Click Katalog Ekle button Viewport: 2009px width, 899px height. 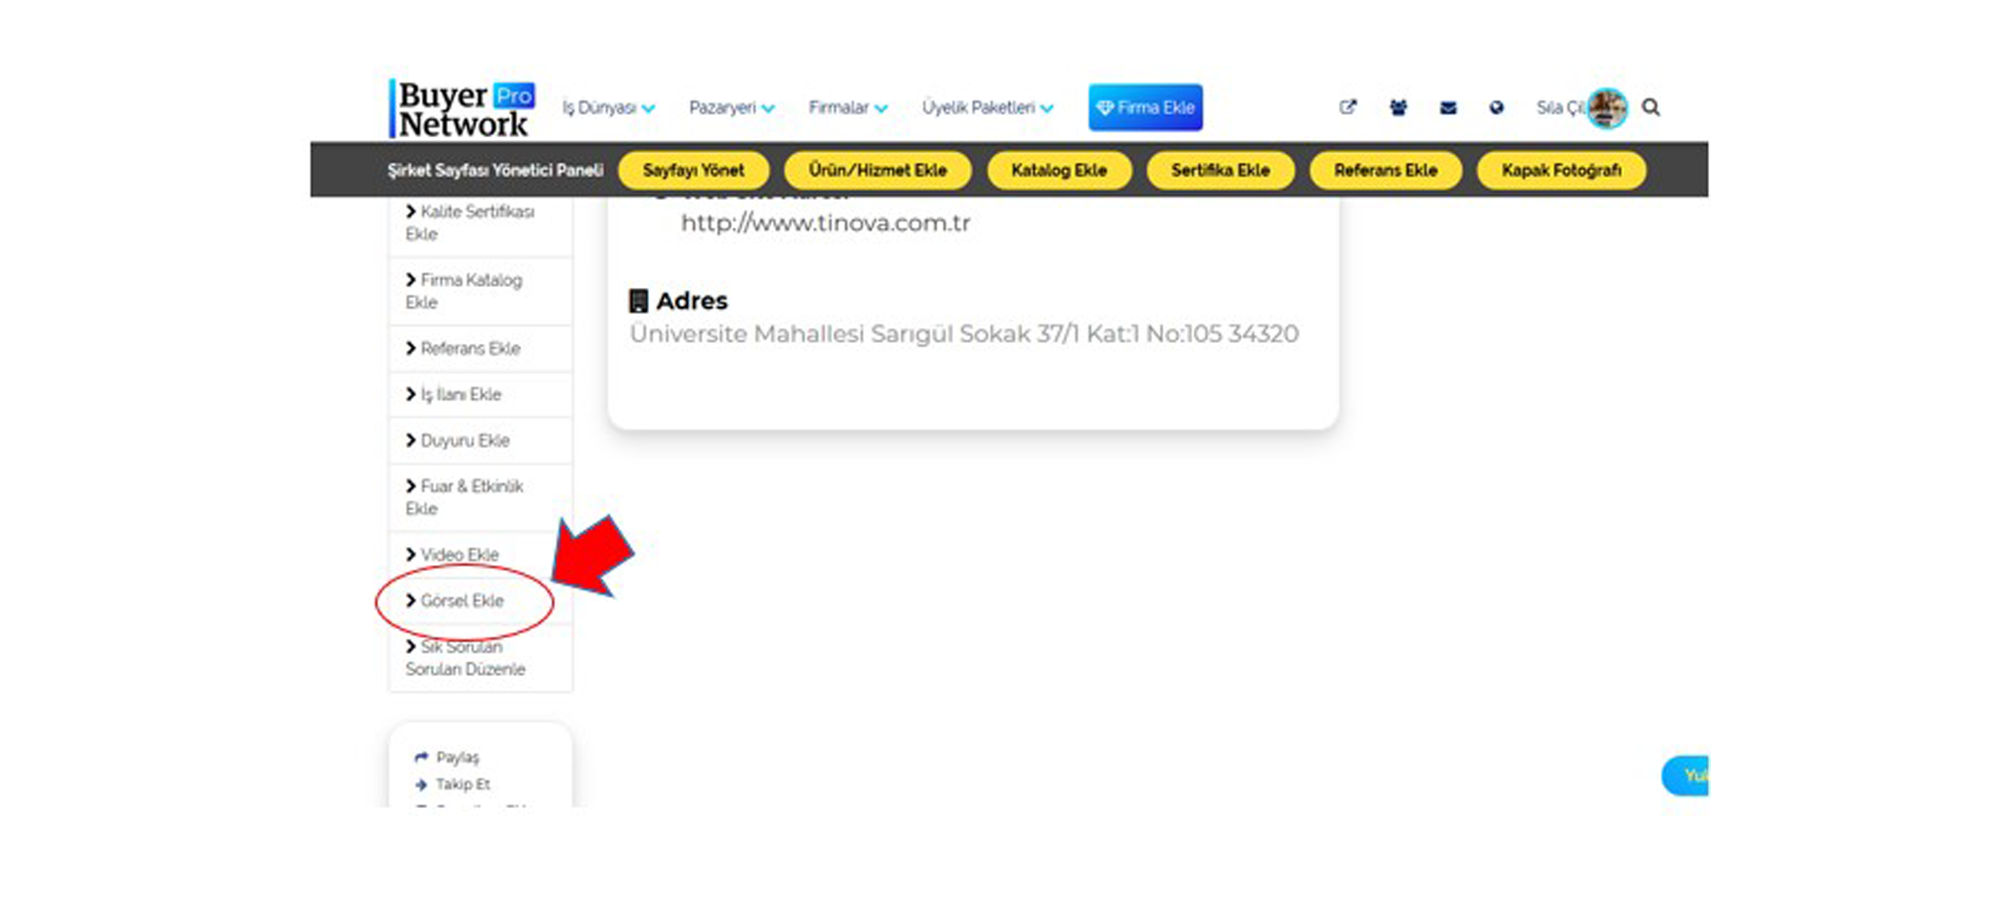pos(1058,170)
